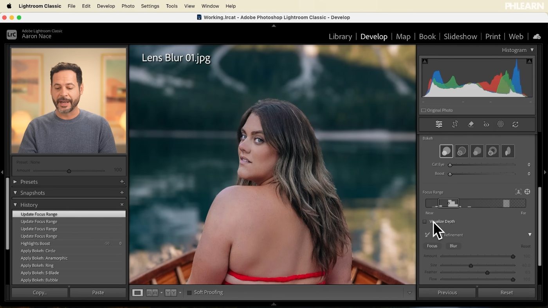This screenshot has width=548, height=308.
Task: Choose the 5-Blade bokeh shape
Action: click(x=477, y=151)
